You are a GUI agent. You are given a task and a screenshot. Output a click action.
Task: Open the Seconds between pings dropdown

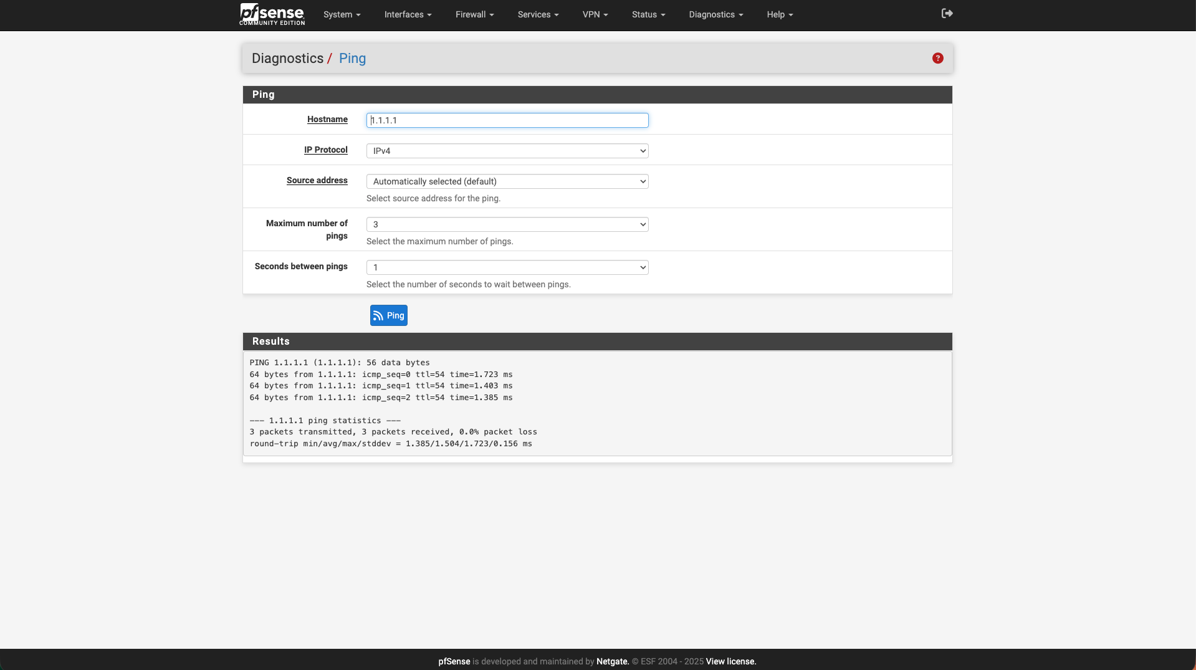[x=507, y=267]
